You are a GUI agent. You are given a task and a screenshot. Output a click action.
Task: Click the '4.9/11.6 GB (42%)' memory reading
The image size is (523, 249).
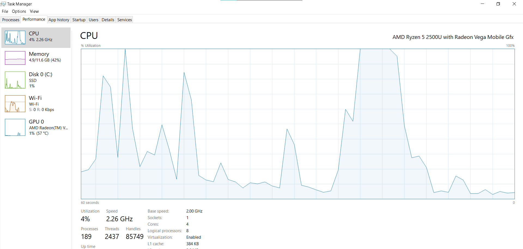point(45,60)
